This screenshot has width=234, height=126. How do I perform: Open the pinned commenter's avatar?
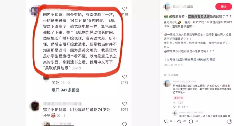pyautogui.click(x=167, y=84)
